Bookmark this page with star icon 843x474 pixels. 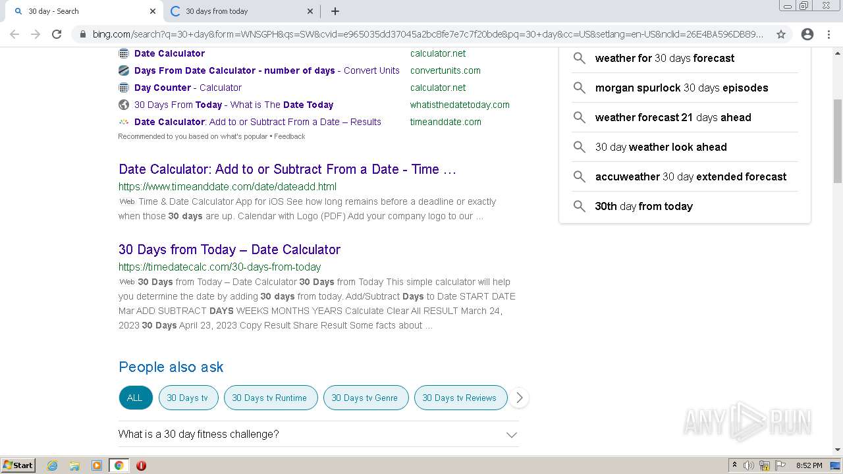781,34
